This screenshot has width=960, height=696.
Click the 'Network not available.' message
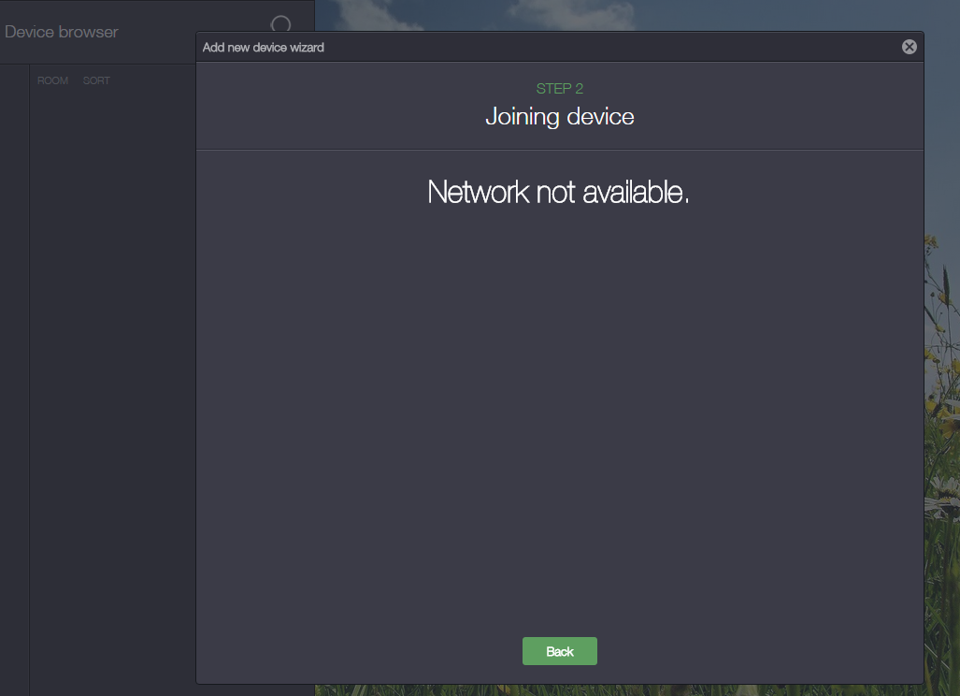tap(558, 192)
